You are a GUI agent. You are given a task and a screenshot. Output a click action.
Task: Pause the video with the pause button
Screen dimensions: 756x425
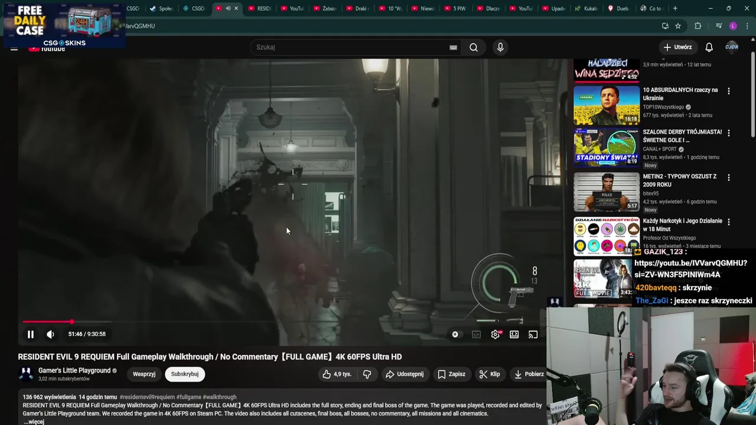coord(31,334)
